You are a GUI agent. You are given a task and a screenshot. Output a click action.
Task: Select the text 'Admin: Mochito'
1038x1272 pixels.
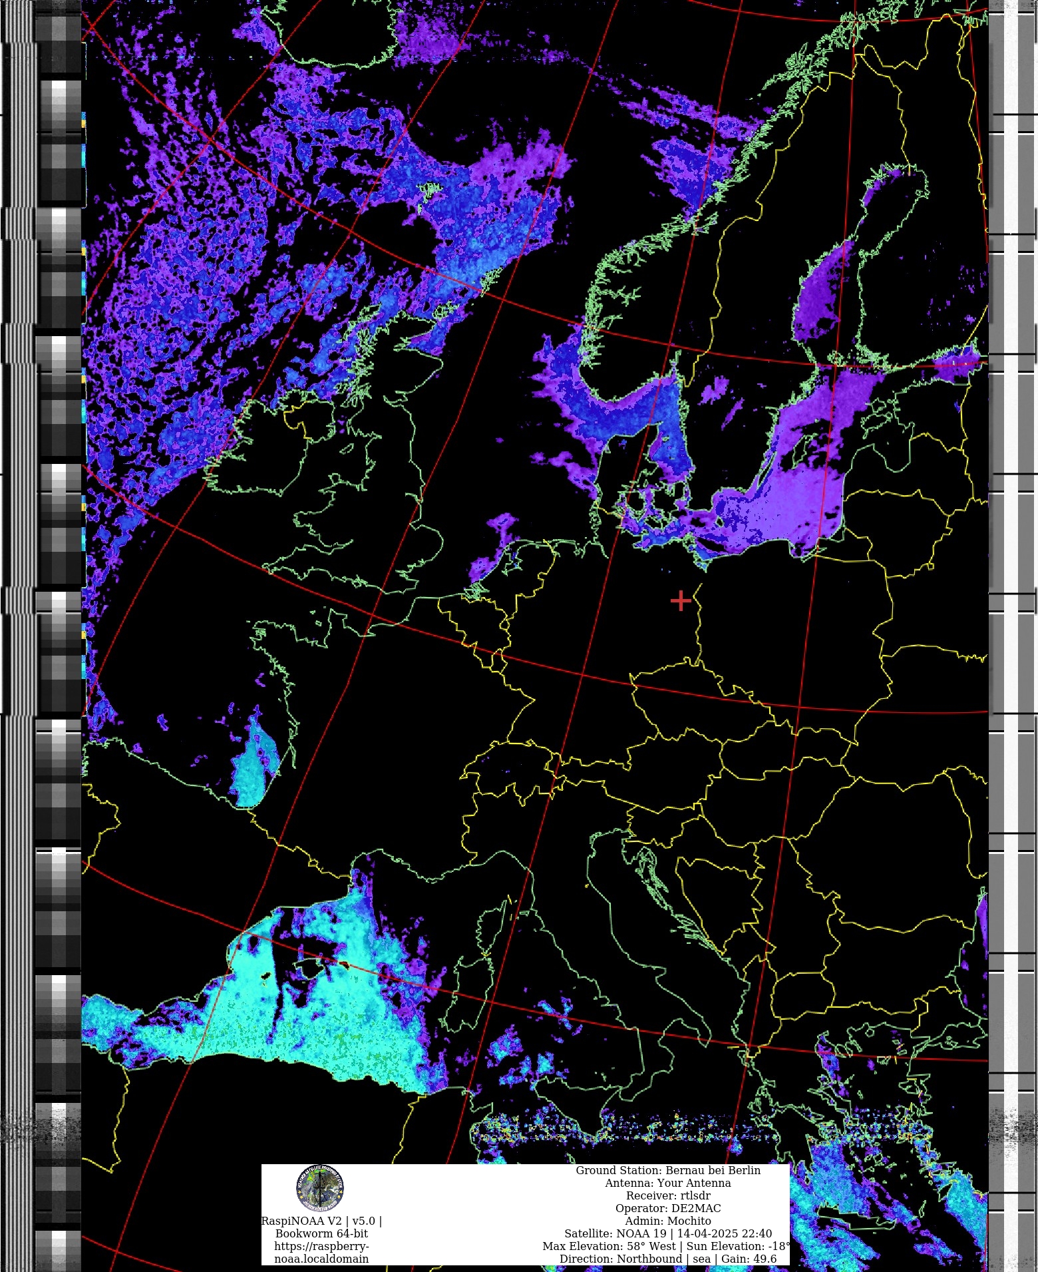[x=667, y=1221]
